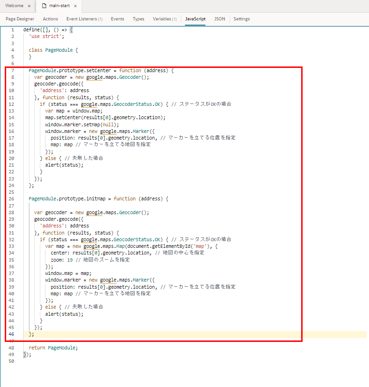Click line number 7 in the gutter
The image size is (369, 387).
(x=12, y=71)
